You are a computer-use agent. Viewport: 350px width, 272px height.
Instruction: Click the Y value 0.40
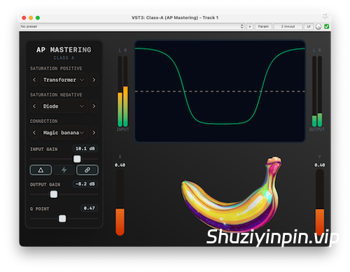[x=320, y=165]
